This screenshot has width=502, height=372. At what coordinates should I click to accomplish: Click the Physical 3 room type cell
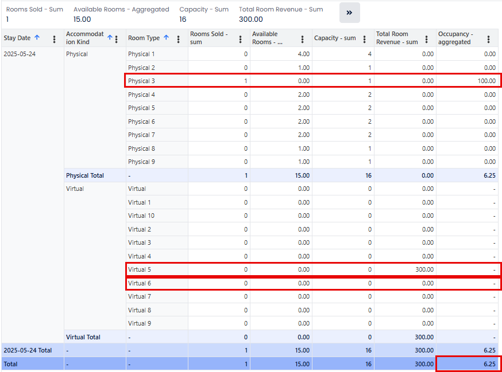(x=141, y=81)
